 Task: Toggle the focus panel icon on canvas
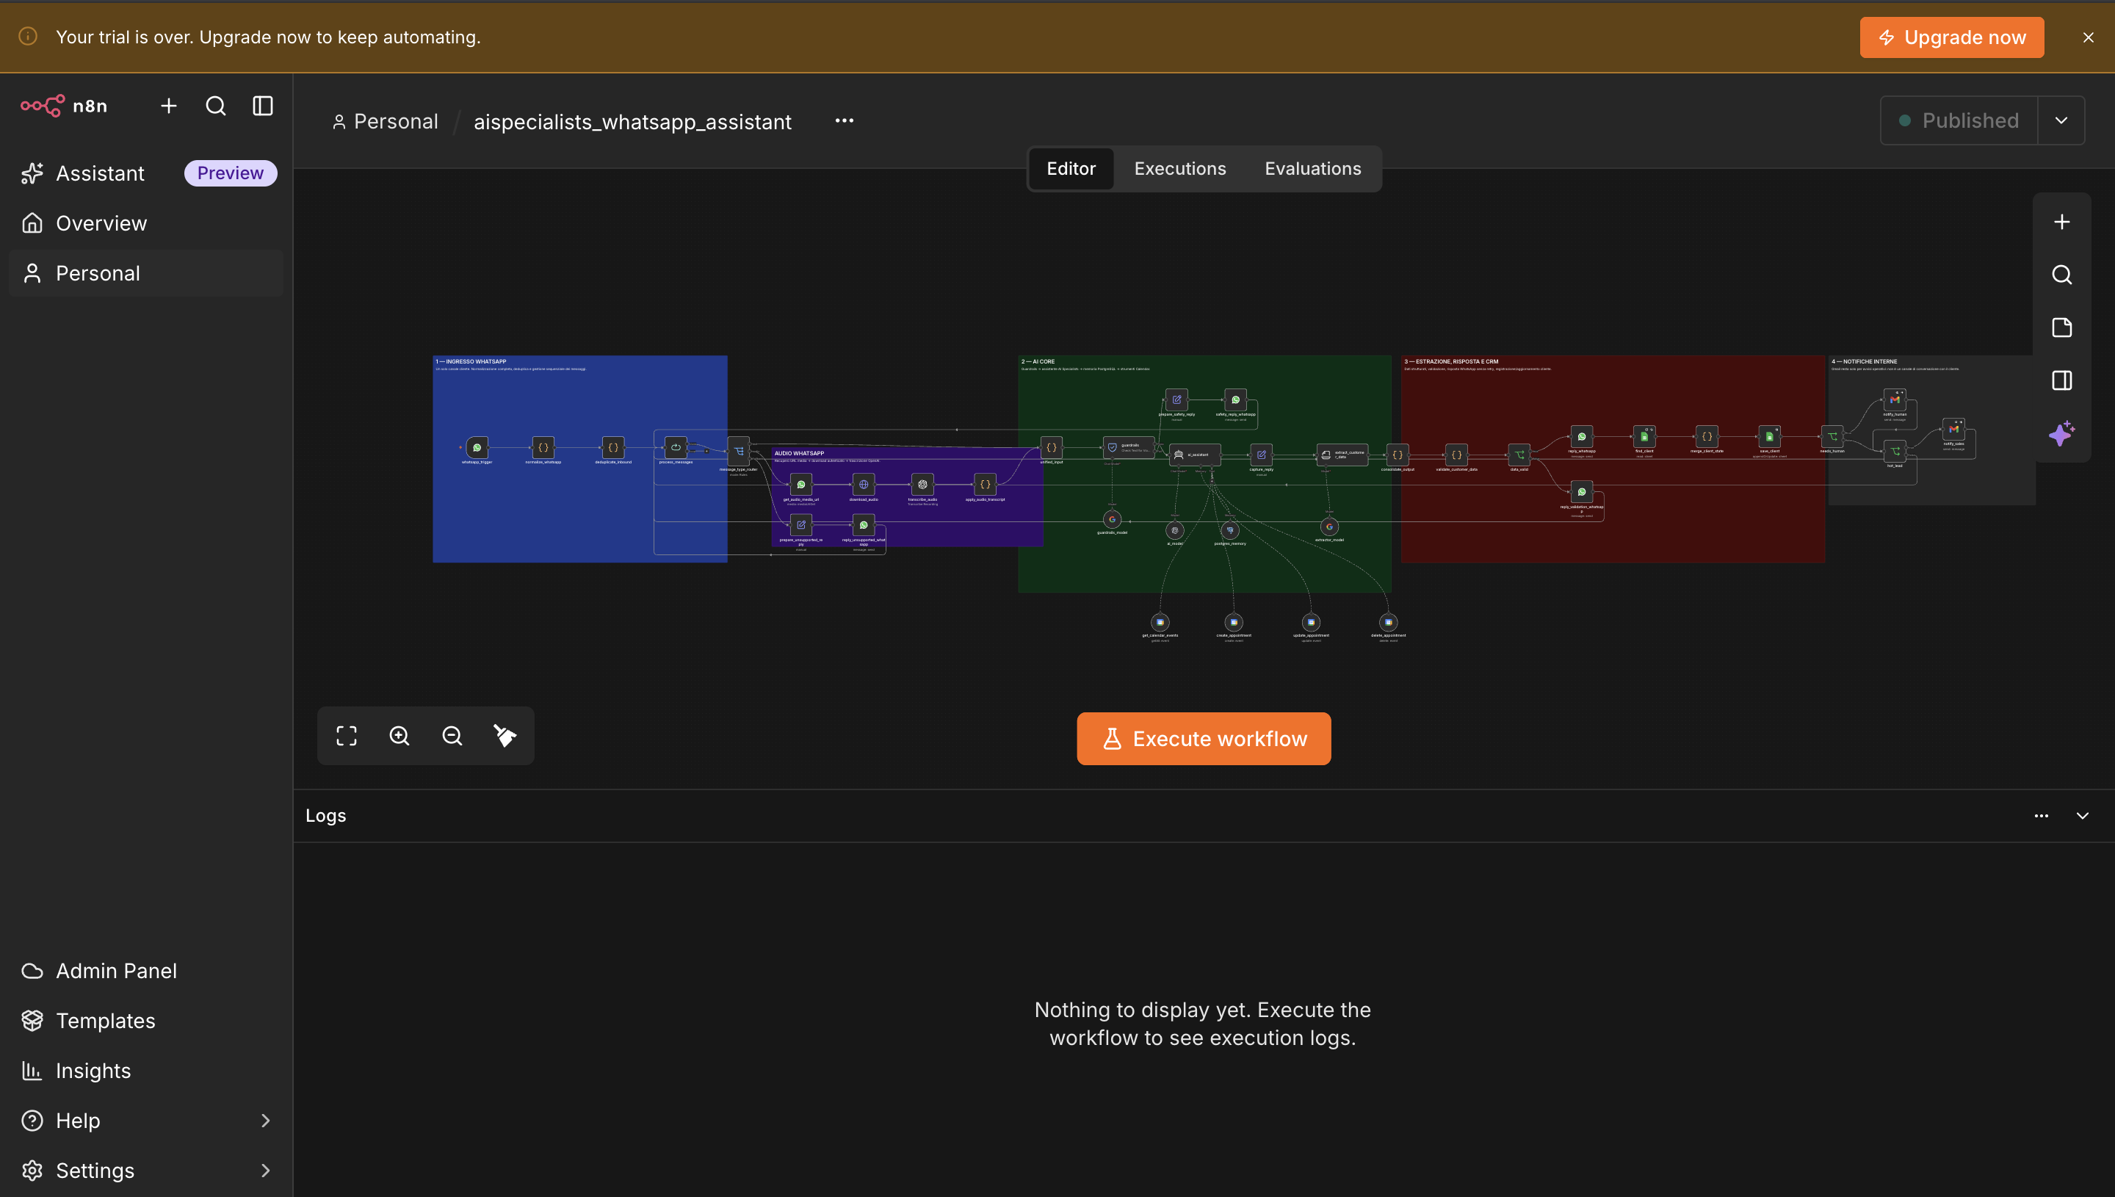click(x=2061, y=380)
